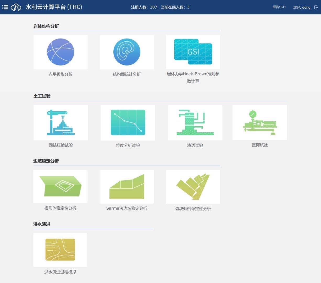Click the 赤平投影分析 text link
The height and width of the screenshot is (283, 321).
tap(60, 74)
